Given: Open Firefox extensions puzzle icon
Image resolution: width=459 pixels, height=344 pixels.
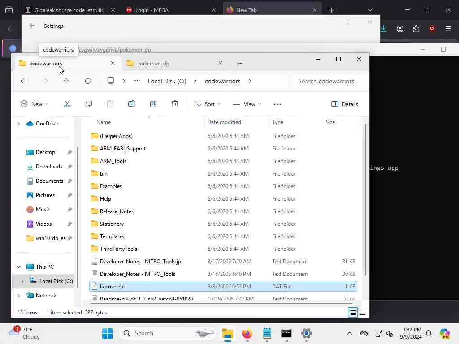Looking at the screenshot, I should [416, 29].
